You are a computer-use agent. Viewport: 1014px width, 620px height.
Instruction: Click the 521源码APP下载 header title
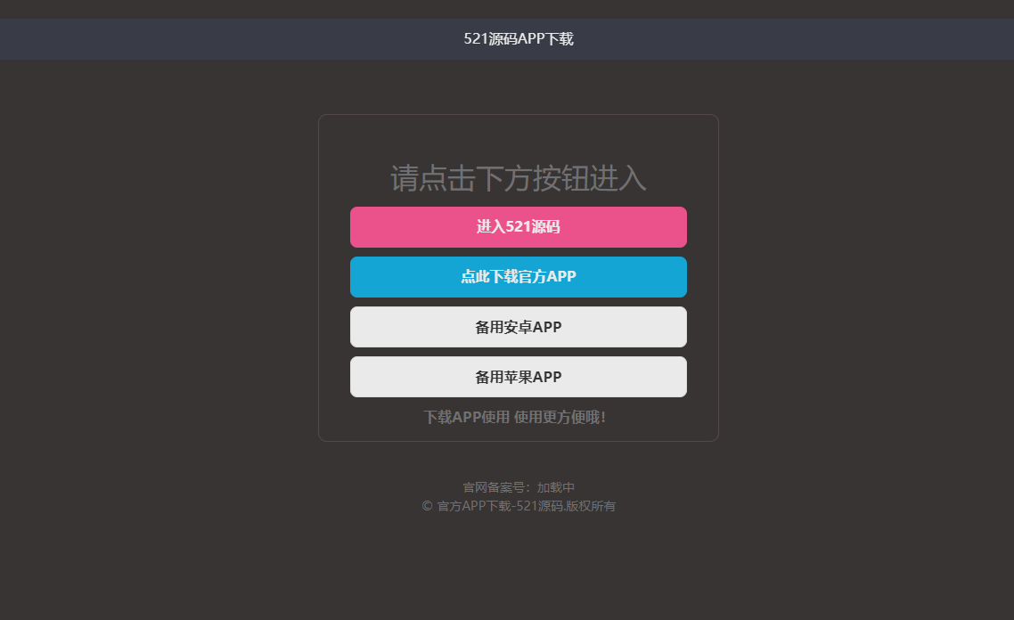point(518,39)
